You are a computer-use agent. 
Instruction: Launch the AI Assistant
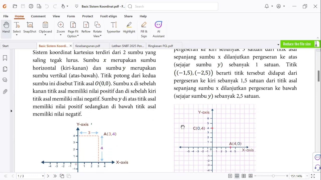click(158, 29)
